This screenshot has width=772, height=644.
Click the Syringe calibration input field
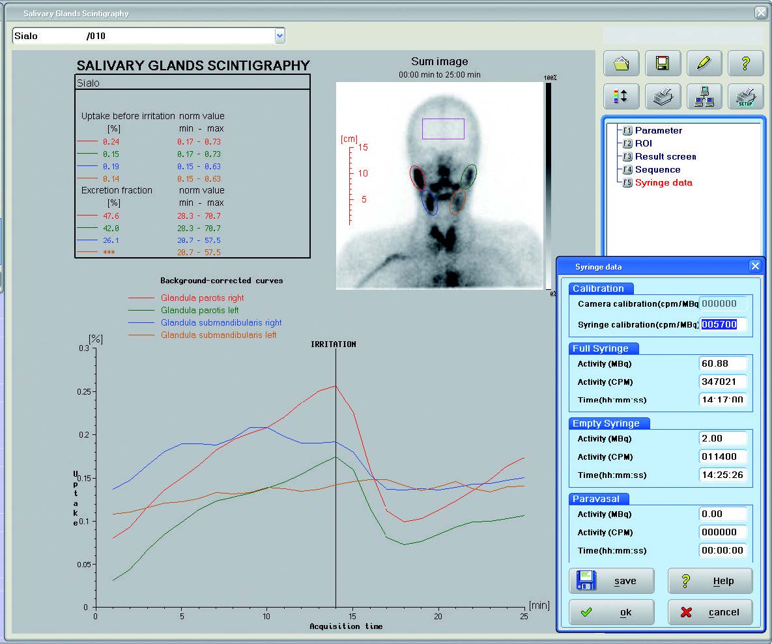[x=722, y=324]
